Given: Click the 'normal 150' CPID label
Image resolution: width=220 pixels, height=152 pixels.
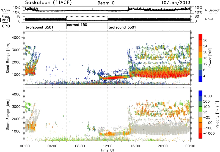Looking at the screenshot, I should (77, 25).
